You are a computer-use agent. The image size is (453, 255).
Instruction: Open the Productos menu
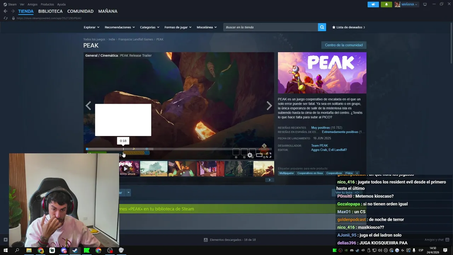(x=47, y=4)
